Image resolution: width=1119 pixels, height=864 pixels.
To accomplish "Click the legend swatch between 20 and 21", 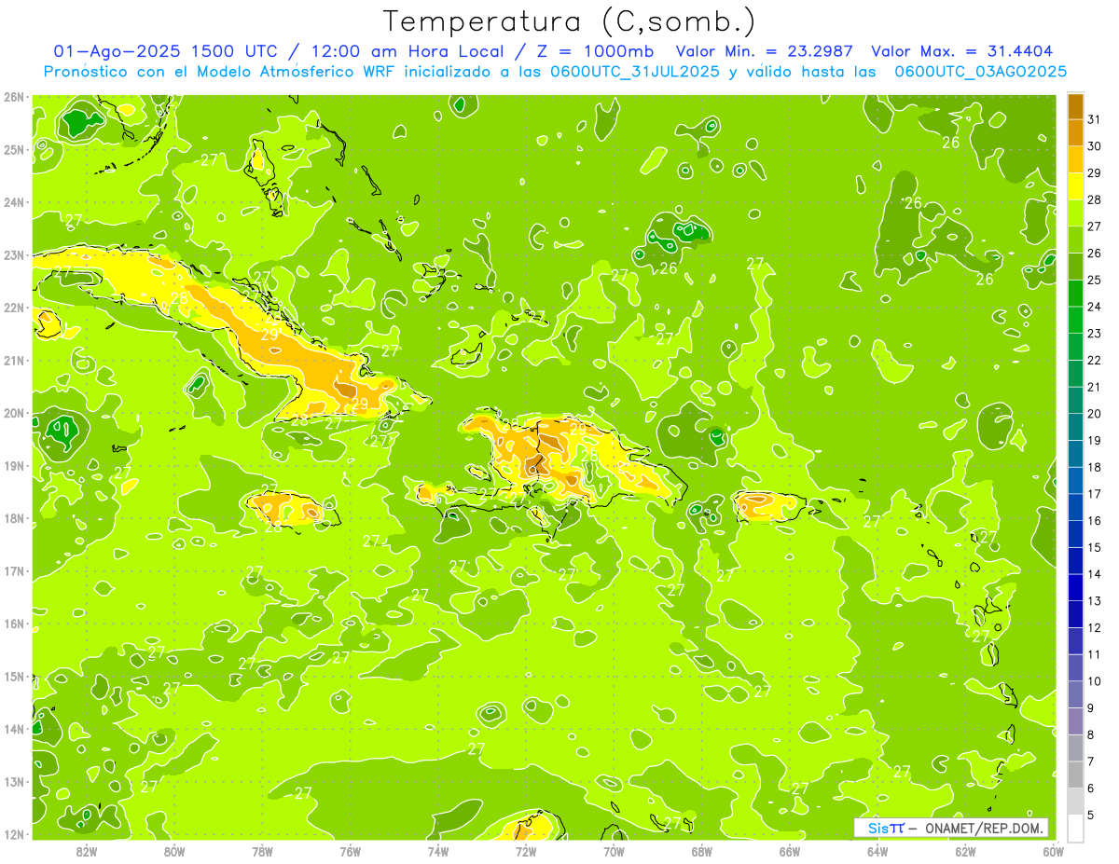I will pyautogui.click(x=1075, y=401).
